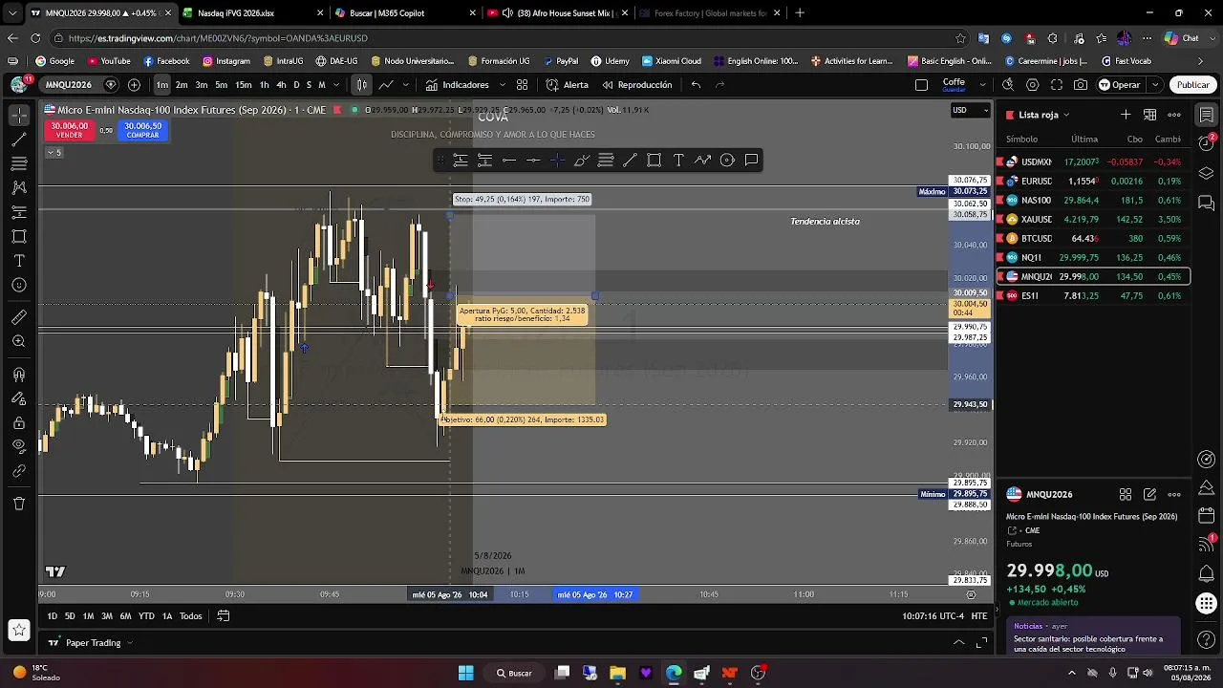
Task: Switch to the 15m timeframe
Action: coord(244,85)
